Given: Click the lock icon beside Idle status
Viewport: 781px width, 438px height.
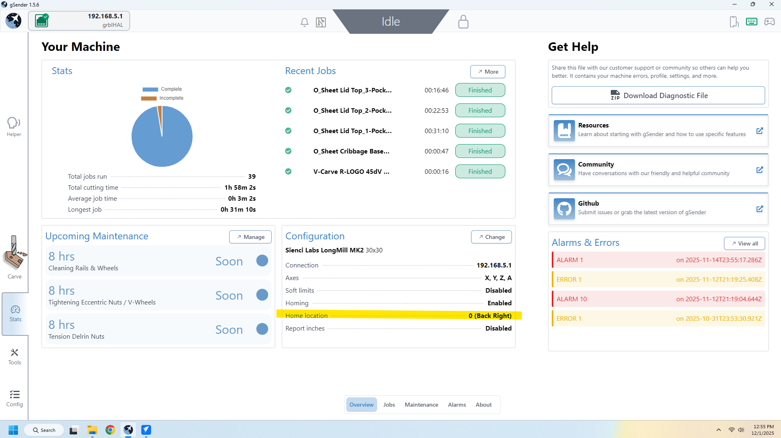Looking at the screenshot, I should tap(463, 22).
